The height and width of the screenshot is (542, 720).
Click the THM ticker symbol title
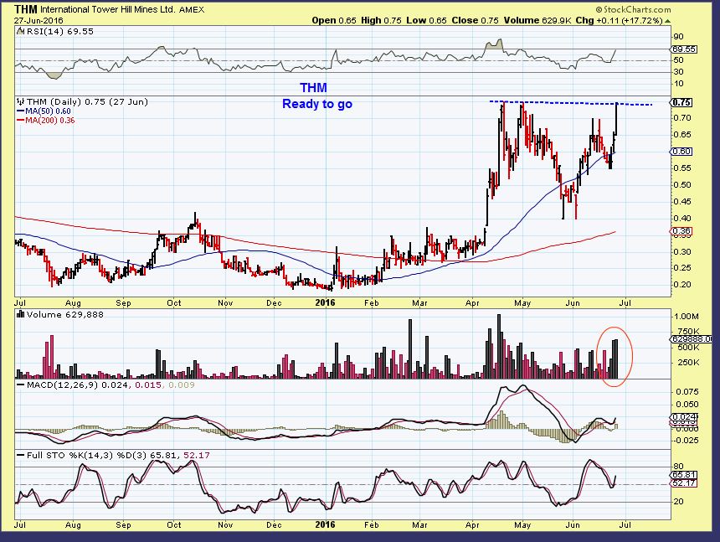[26, 9]
